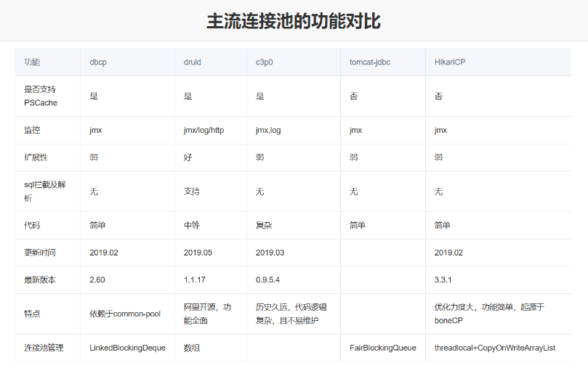Screen dimensions: 588x368
Task: Select the FairBlockingQueue cell
Action: point(383,348)
